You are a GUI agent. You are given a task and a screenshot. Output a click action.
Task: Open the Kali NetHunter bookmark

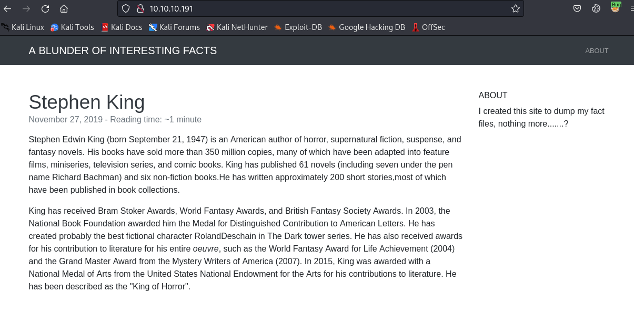[237, 27]
